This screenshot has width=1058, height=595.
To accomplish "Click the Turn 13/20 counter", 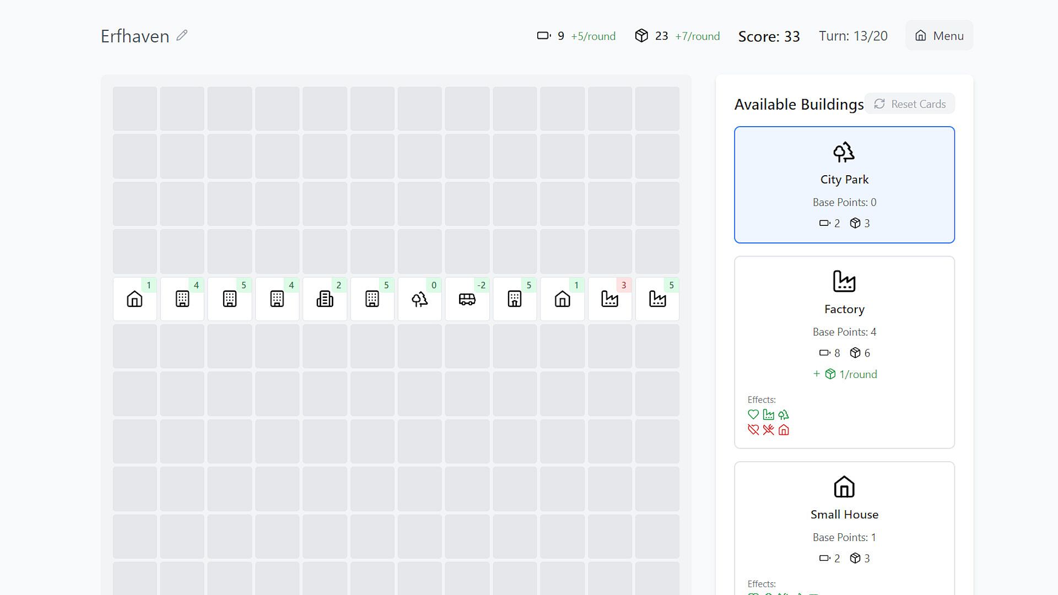I will point(852,36).
